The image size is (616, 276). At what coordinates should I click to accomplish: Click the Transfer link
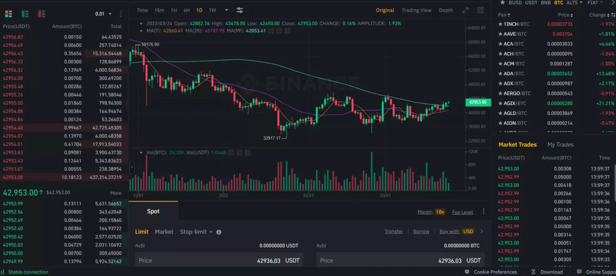(x=393, y=231)
